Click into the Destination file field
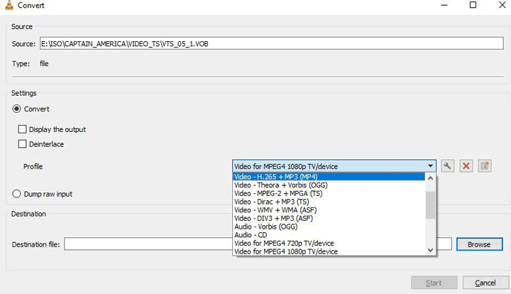 (258, 244)
